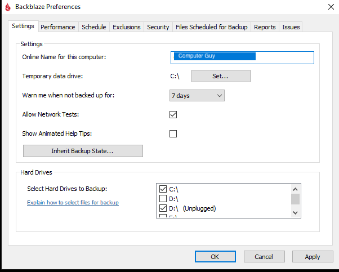
Task: Open Explain how to select files link
Action: coord(73,202)
